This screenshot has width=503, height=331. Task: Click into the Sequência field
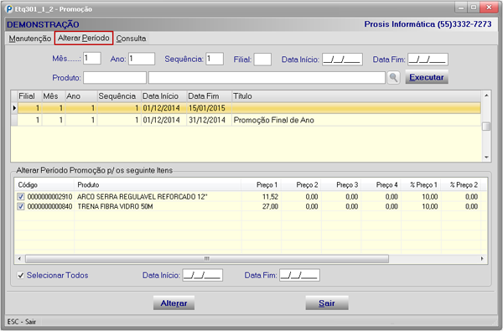click(x=215, y=59)
